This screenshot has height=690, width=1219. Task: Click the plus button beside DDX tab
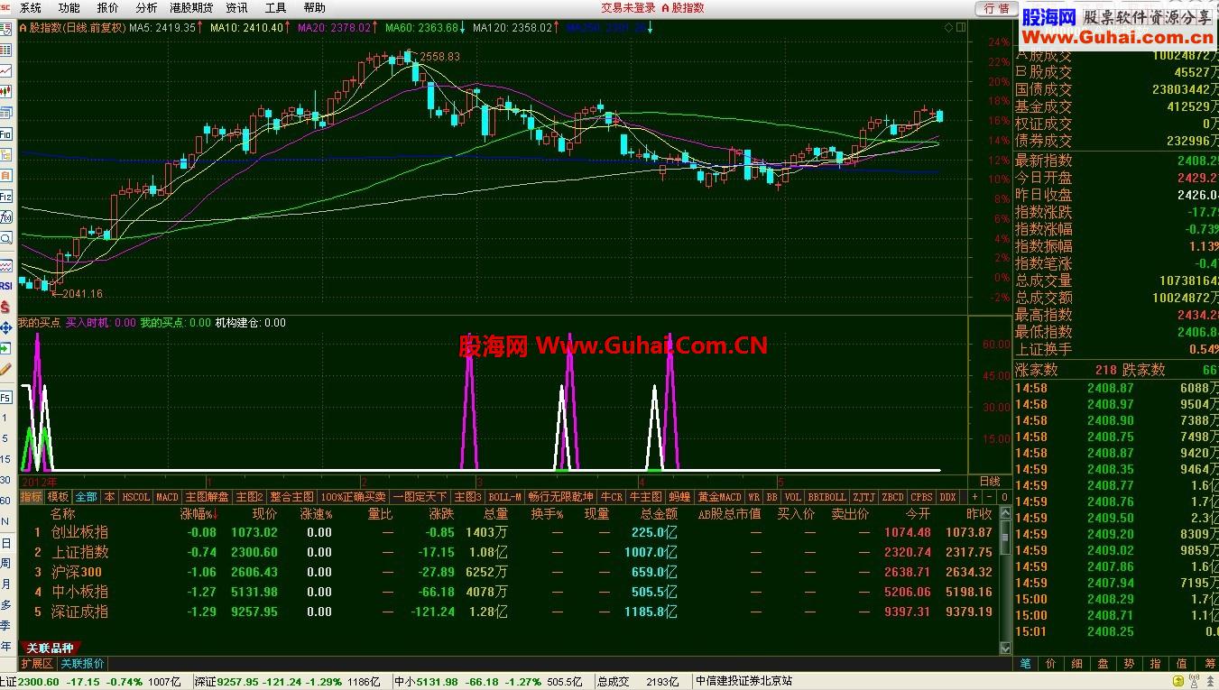(974, 497)
